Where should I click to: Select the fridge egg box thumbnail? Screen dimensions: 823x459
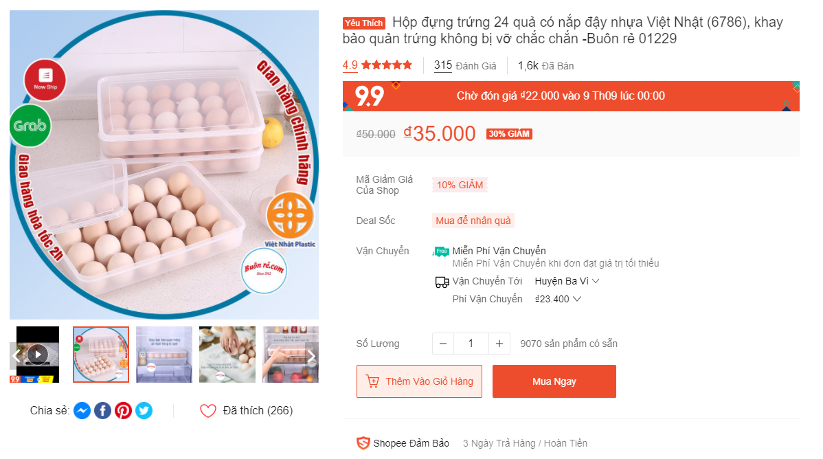tap(164, 355)
